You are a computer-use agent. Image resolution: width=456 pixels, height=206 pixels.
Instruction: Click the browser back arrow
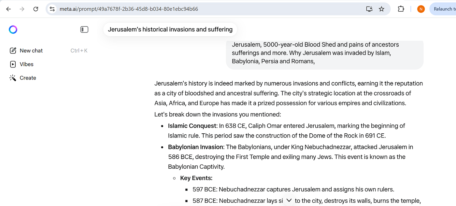click(x=8, y=9)
